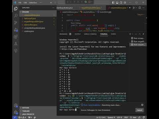Click the ports forwarded status item
This screenshot has height=119, width=159.
[x=30, y=117]
